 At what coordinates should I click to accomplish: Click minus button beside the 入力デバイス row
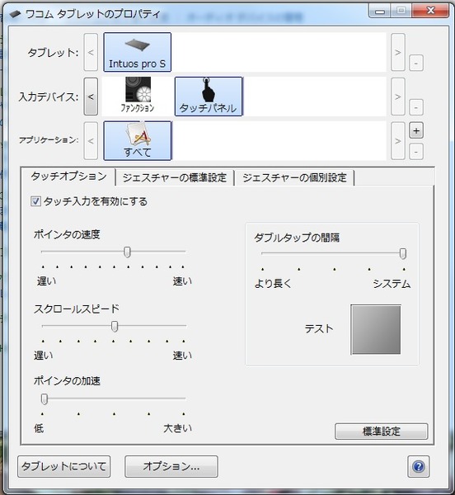pos(416,107)
